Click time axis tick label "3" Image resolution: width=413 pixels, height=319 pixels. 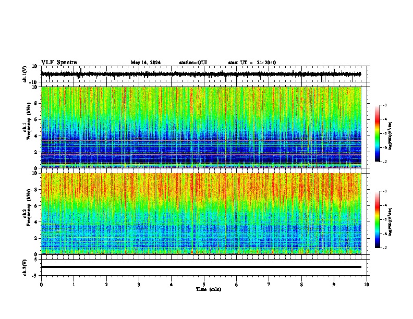tap(139, 285)
